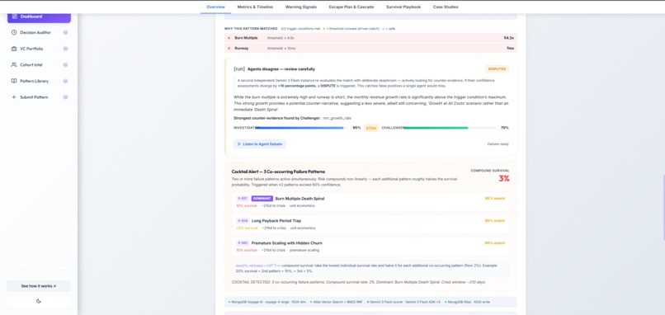
Task: Click Listen to Agent Debate button
Action: tap(260, 144)
